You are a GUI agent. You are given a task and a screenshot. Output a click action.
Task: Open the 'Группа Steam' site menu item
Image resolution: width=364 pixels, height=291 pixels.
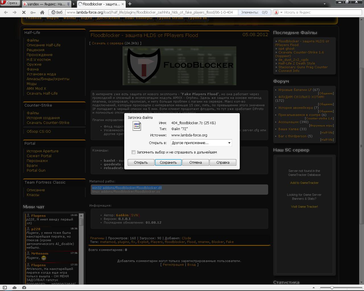tap(170, 18)
